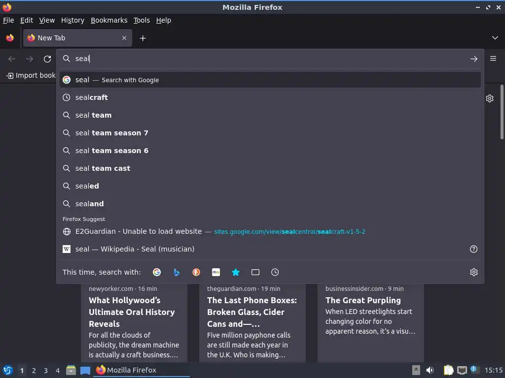Open volume control in system tray
This screenshot has height=378, width=505.
coord(430,370)
